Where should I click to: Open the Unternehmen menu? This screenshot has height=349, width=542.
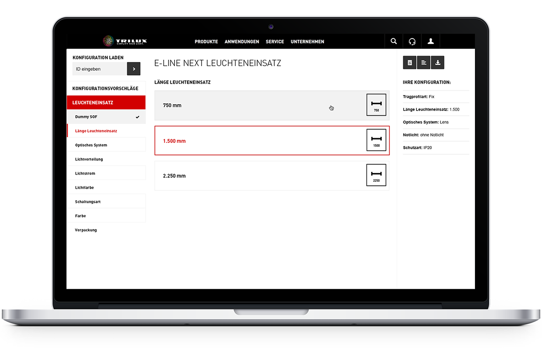point(307,41)
